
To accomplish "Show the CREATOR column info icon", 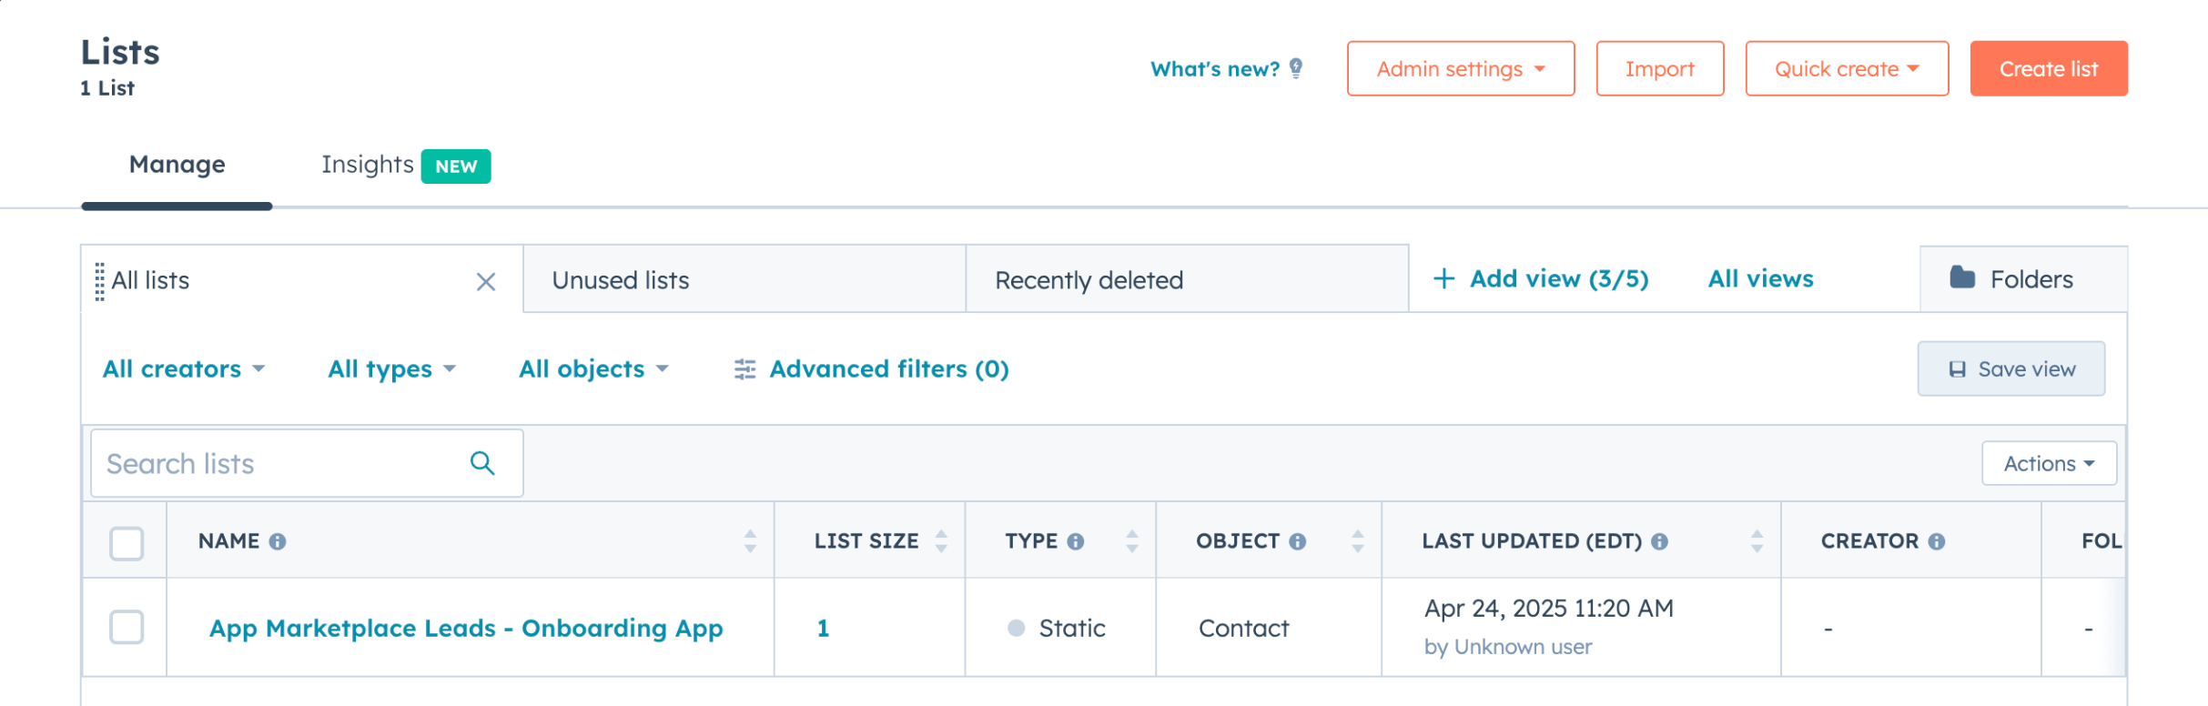I will pyautogui.click(x=1937, y=541).
